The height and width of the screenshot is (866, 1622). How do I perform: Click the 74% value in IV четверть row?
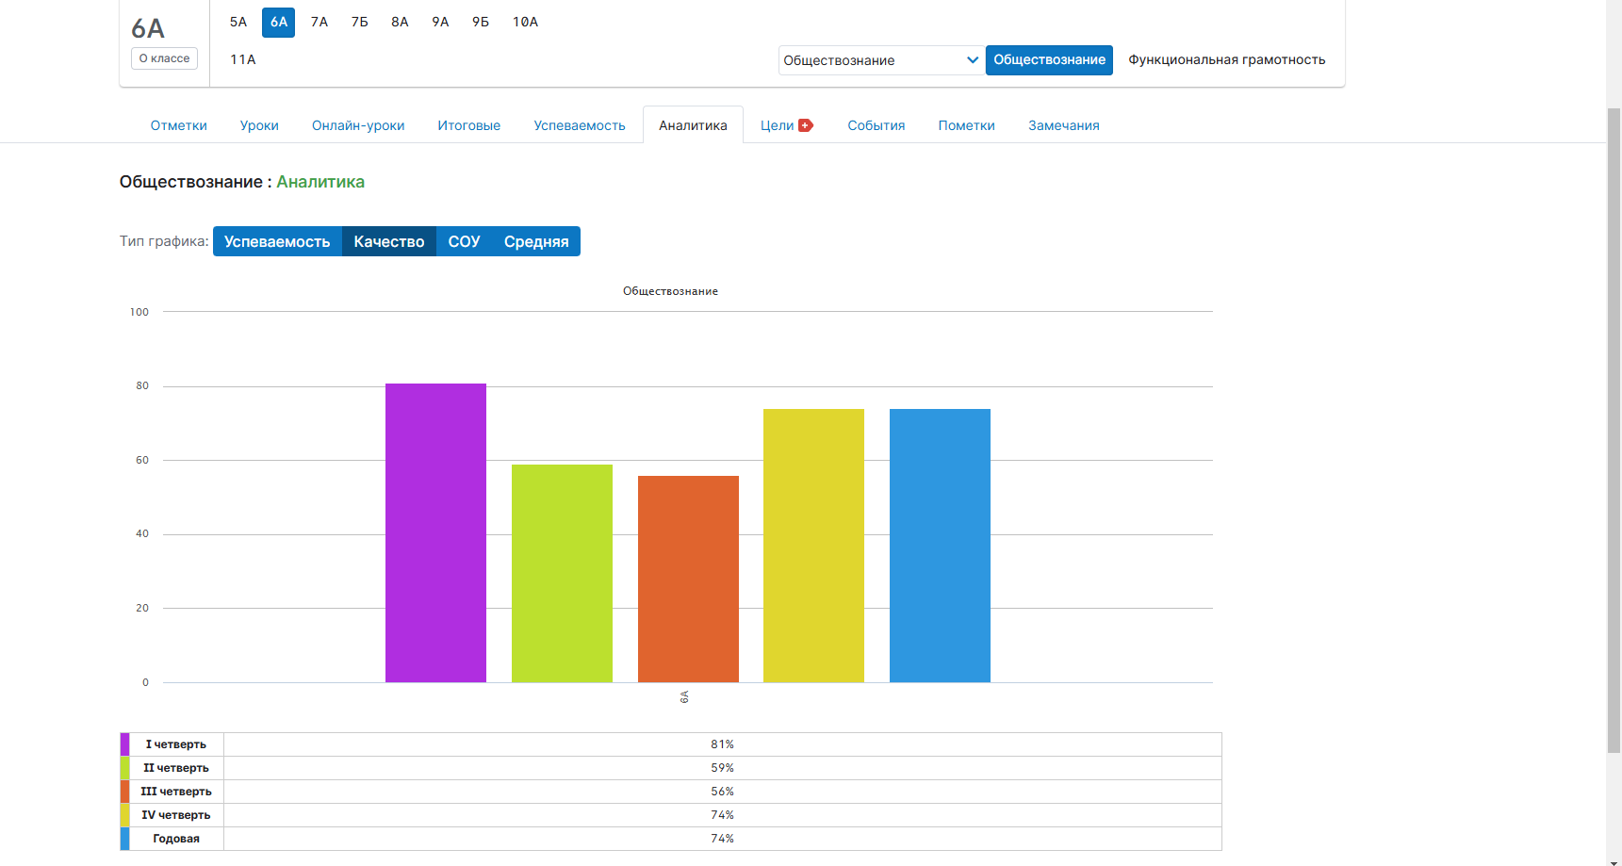pyautogui.click(x=723, y=815)
